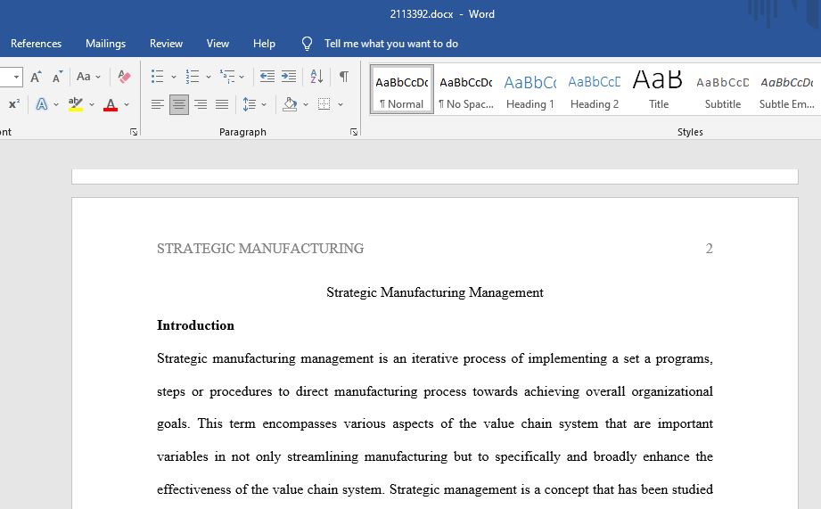821x509 pixels.
Task: Open the References tab
Action: pyautogui.click(x=37, y=44)
